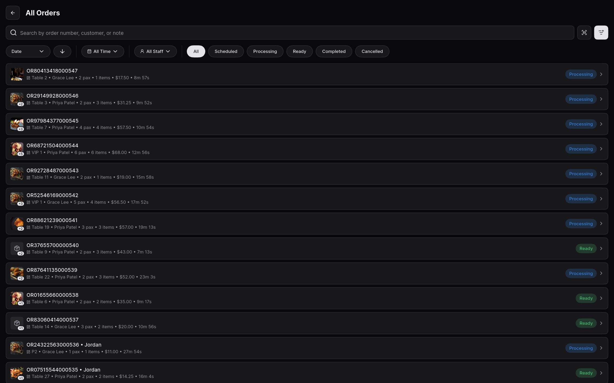Filter orders by Processing status
Viewport: 614px width, 383px height.
click(265, 51)
